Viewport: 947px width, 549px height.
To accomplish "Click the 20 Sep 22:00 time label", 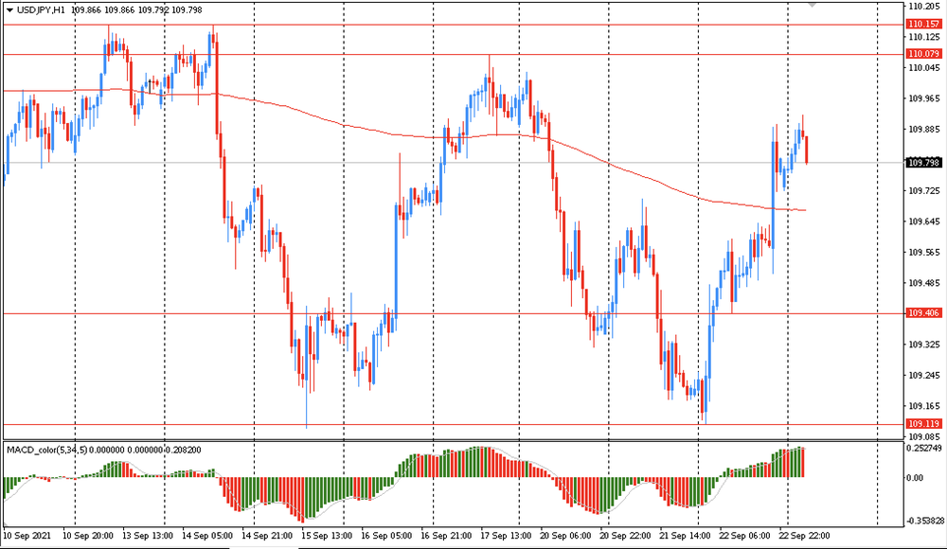I will [x=626, y=536].
